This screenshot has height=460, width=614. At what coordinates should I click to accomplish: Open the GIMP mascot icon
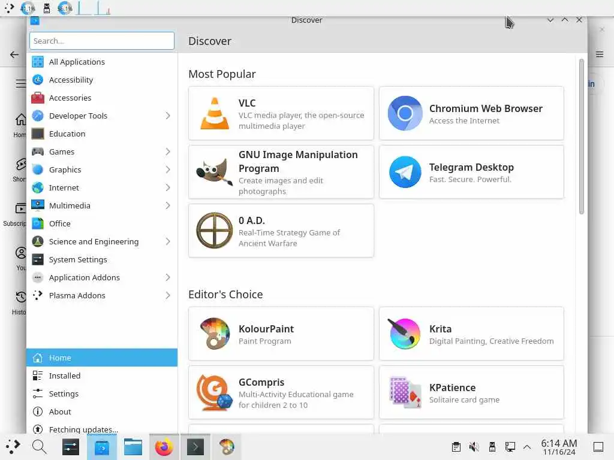tap(215, 172)
